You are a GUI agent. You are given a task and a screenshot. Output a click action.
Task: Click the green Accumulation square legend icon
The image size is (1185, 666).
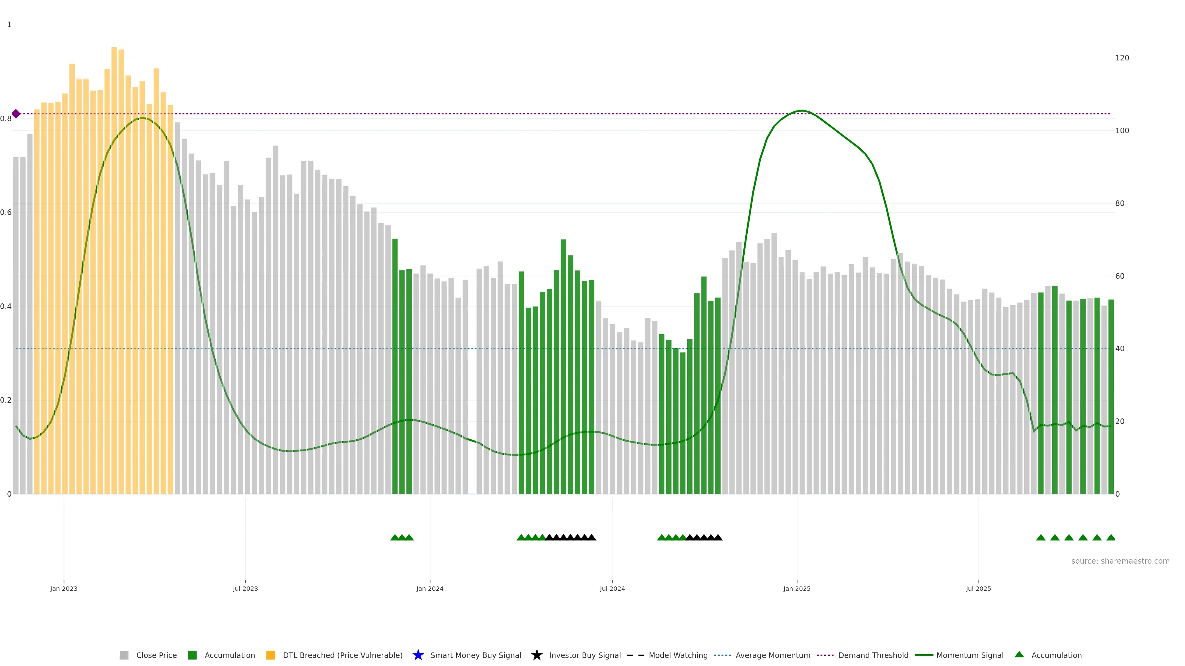[192, 655]
